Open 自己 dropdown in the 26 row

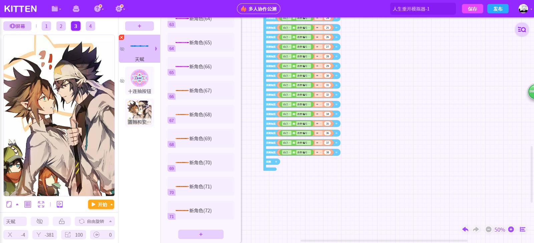coord(286,37)
